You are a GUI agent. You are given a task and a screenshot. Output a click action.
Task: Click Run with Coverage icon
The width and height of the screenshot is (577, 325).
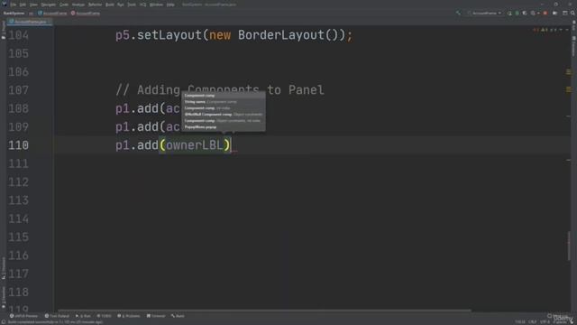(x=525, y=13)
